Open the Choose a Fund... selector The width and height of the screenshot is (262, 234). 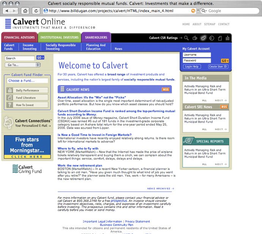click(x=27, y=81)
